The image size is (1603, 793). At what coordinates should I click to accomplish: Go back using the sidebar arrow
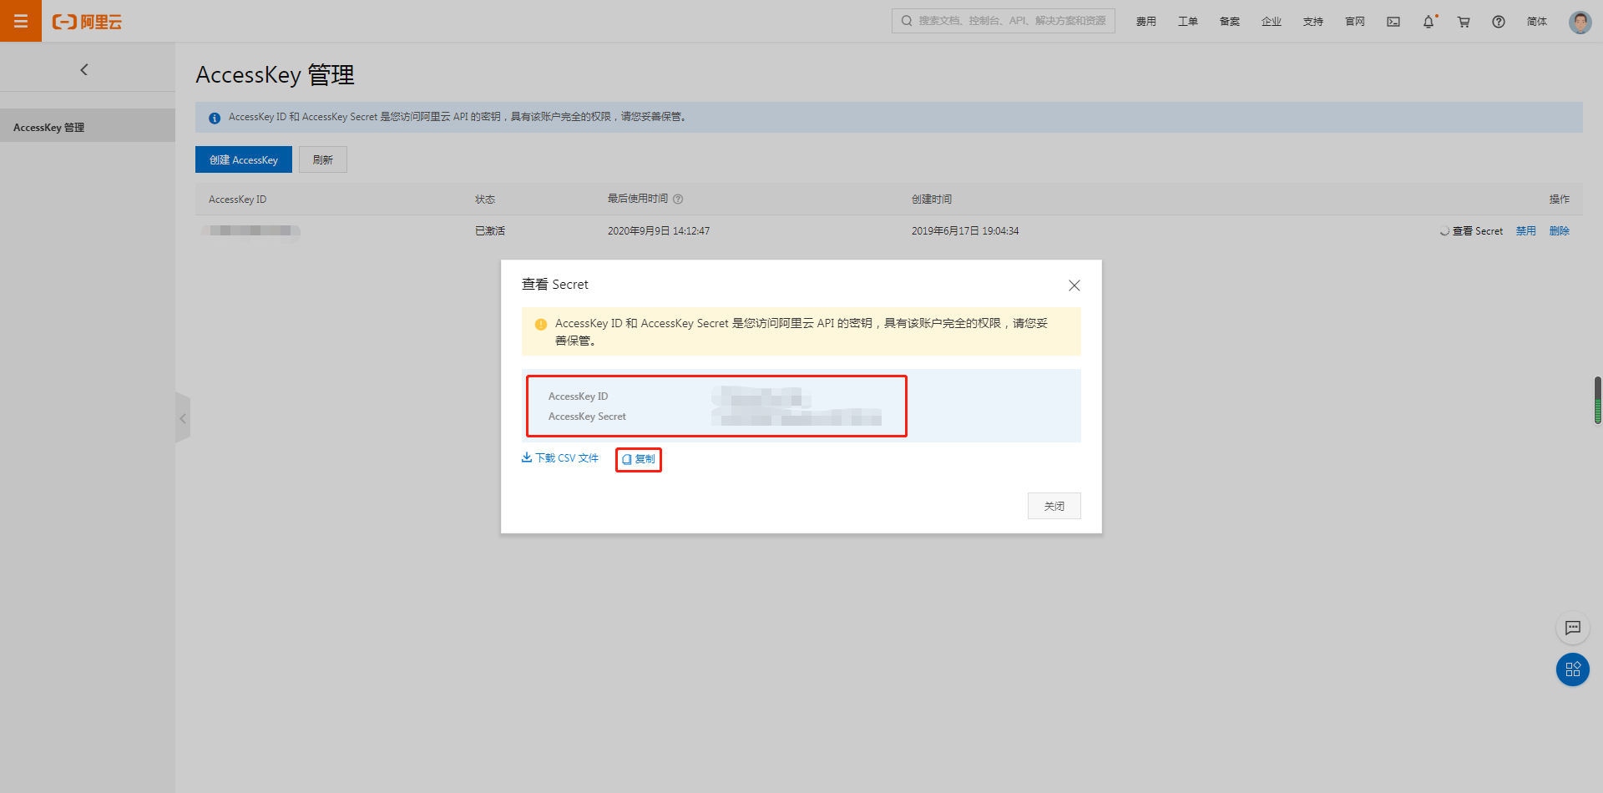click(x=83, y=70)
